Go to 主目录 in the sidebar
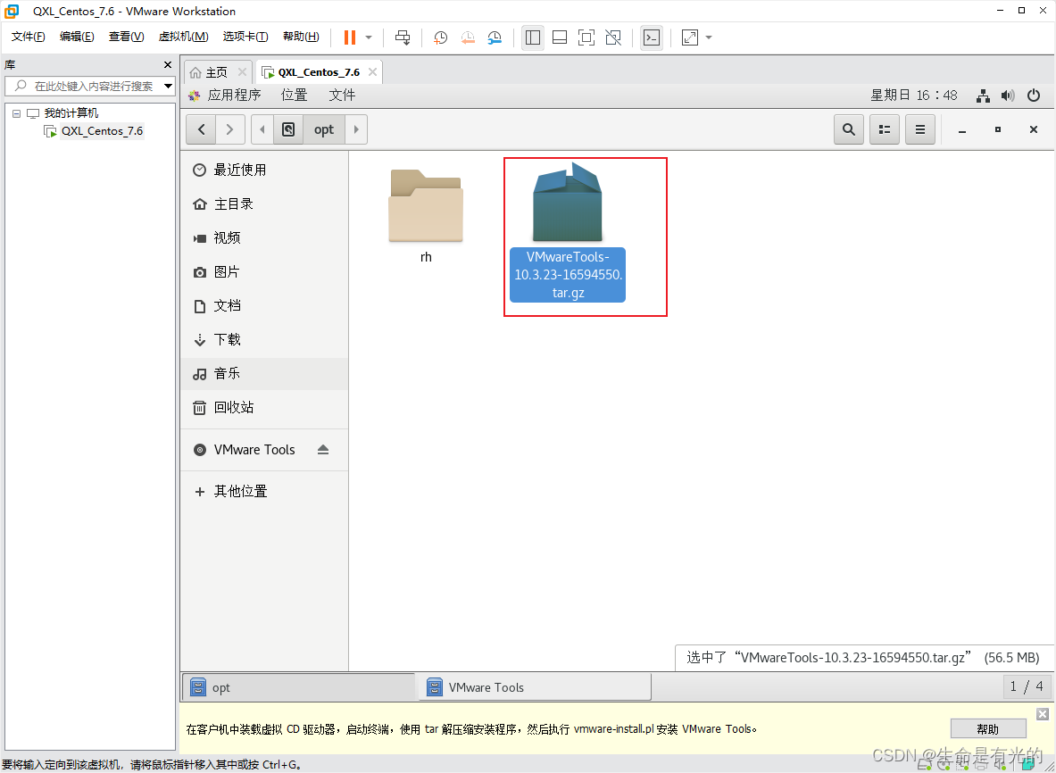This screenshot has height=773, width=1056. (x=264, y=204)
